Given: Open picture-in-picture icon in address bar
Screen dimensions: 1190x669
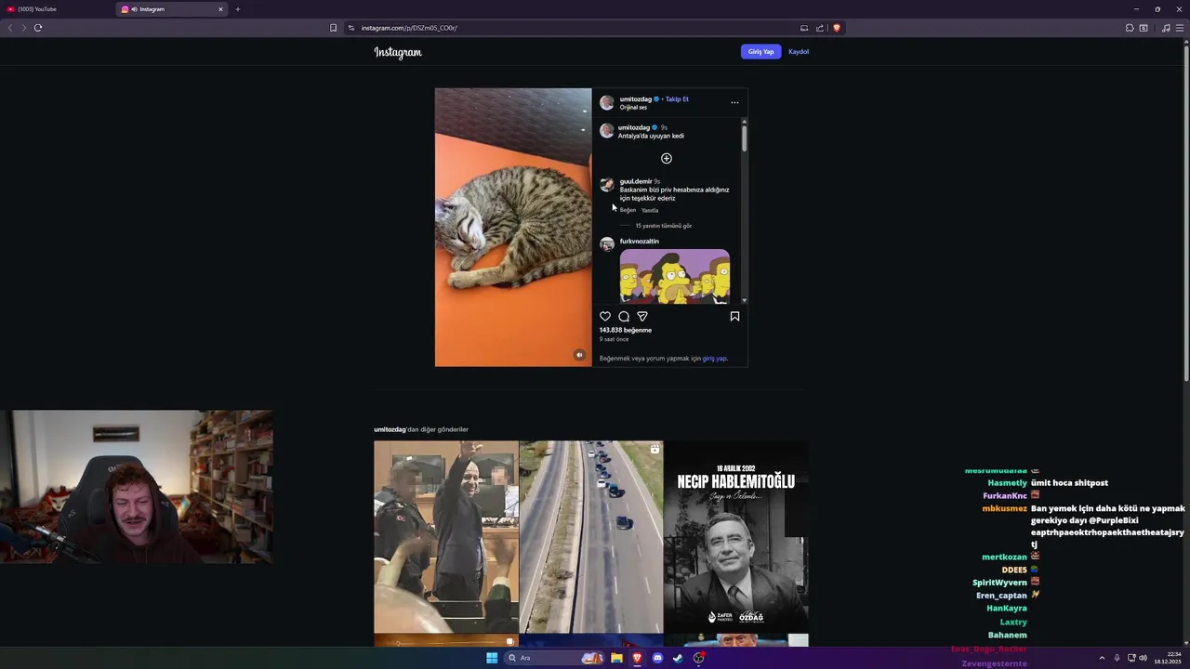Looking at the screenshot, I should pyautogui.click(x=804, y=28).
